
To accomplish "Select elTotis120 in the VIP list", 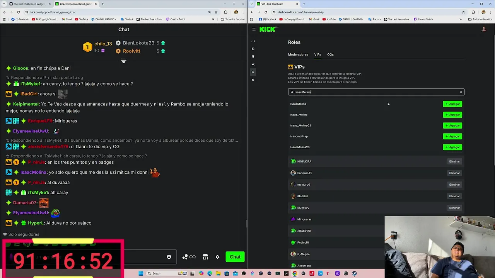I will coord(304,231).
